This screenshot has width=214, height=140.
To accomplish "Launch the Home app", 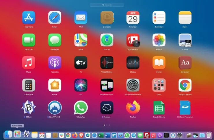I will click(55, 85).
